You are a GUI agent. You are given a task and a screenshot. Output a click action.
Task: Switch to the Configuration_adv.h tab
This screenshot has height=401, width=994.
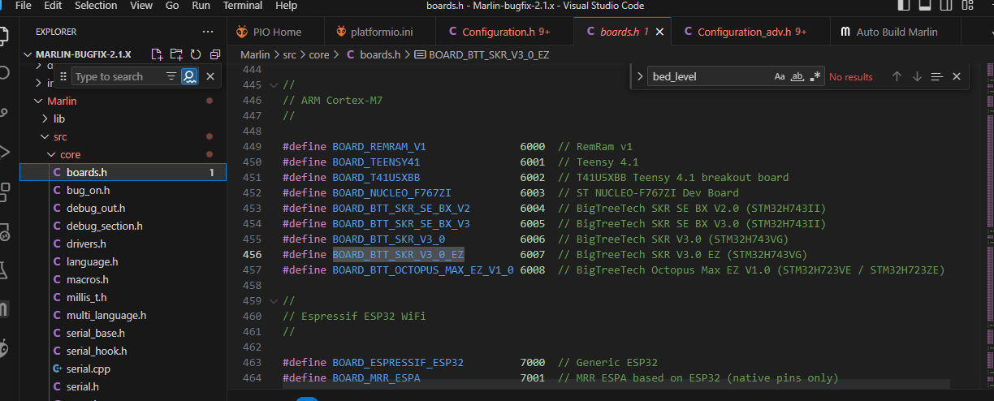(751, 32)
